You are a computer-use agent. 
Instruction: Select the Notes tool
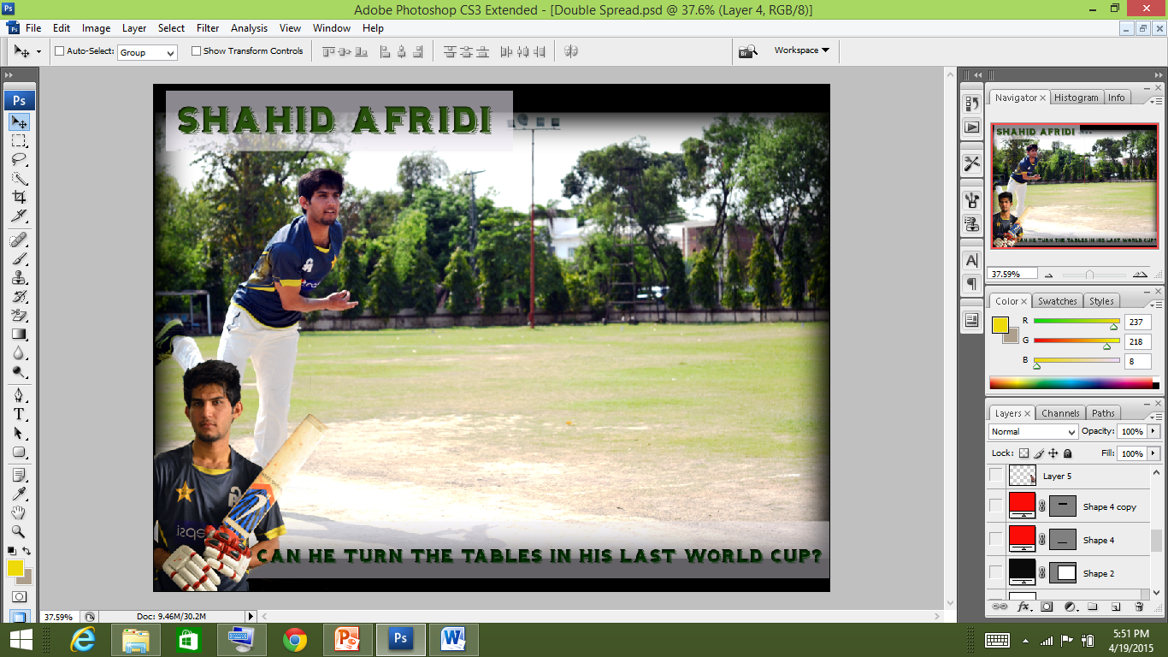pos(19,475)
